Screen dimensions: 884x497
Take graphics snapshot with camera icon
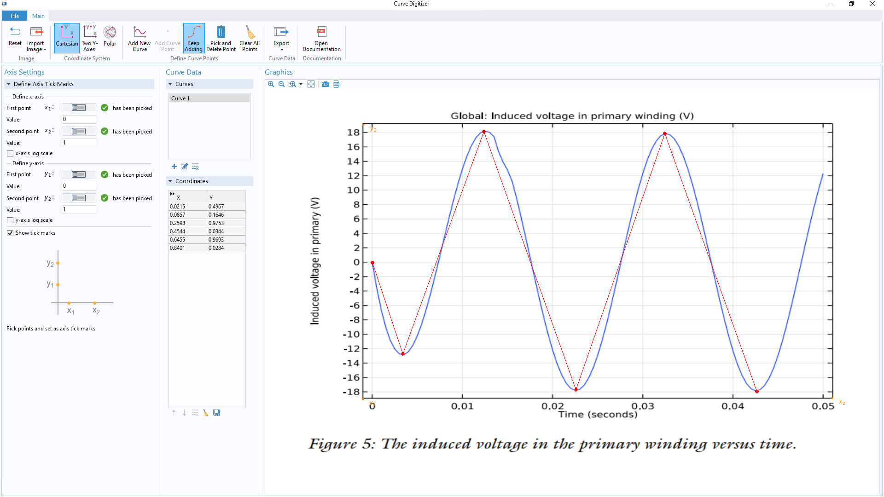pyautogui.click(x=326, y=84)
